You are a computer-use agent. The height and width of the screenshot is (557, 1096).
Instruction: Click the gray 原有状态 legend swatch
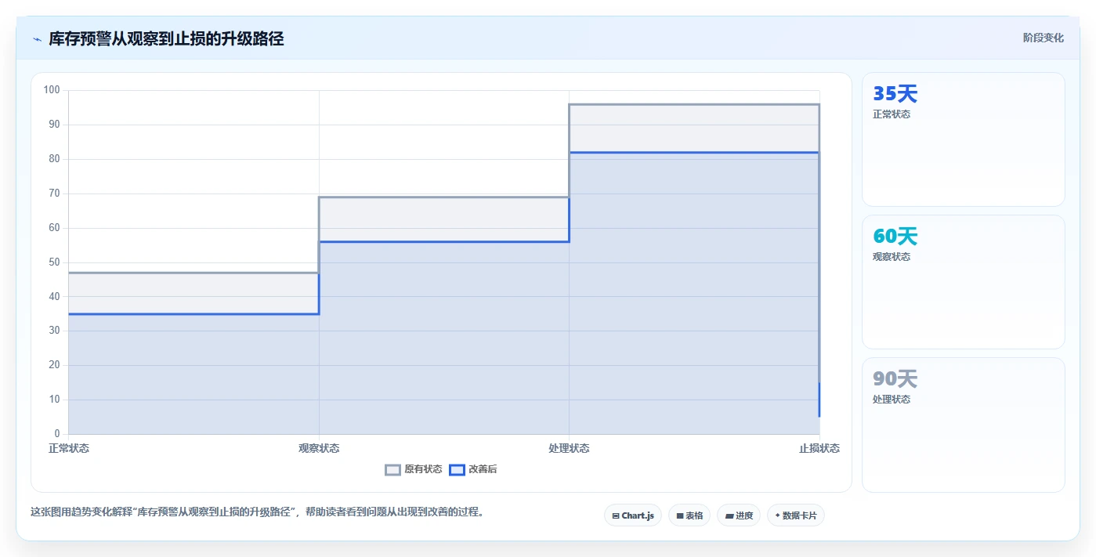pyautogui.click(x=392, y=470)
